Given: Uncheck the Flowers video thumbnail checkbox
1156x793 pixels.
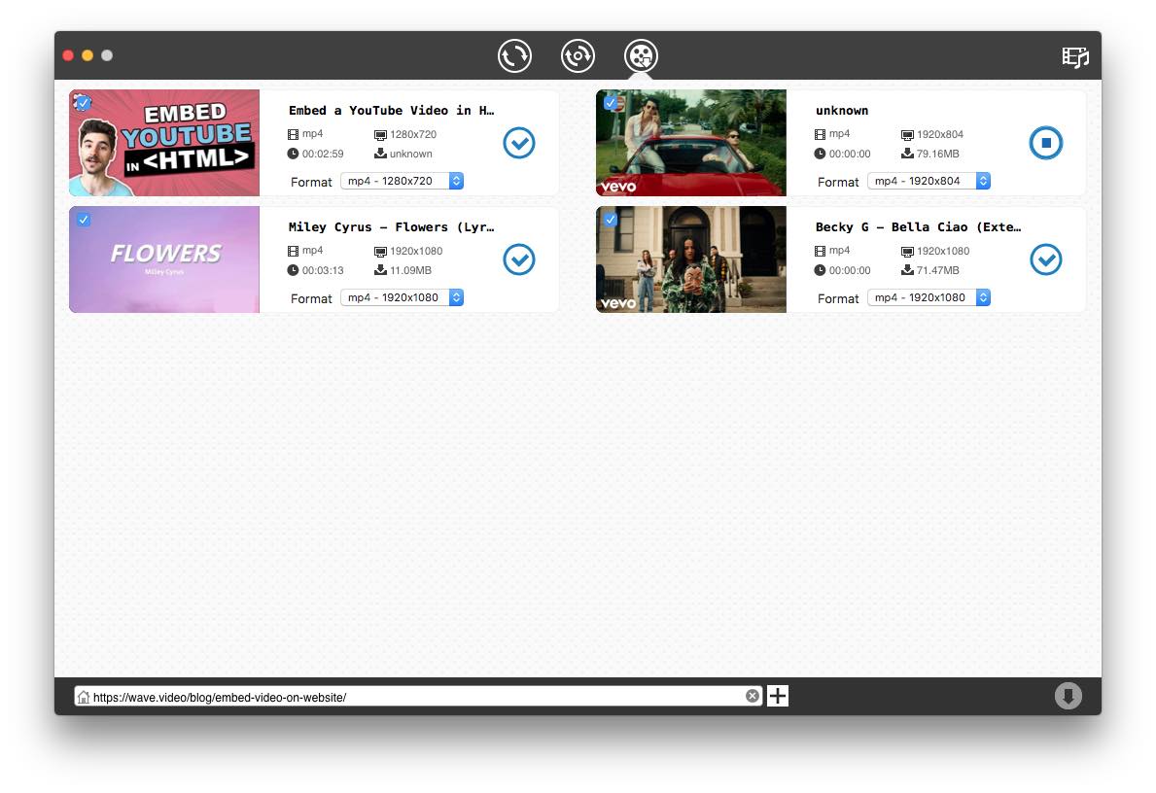Looking at the screenshot, I should click(x=84, y=220).
